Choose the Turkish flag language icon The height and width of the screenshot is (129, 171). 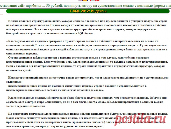pyautogui.click(x=97, y=1)
